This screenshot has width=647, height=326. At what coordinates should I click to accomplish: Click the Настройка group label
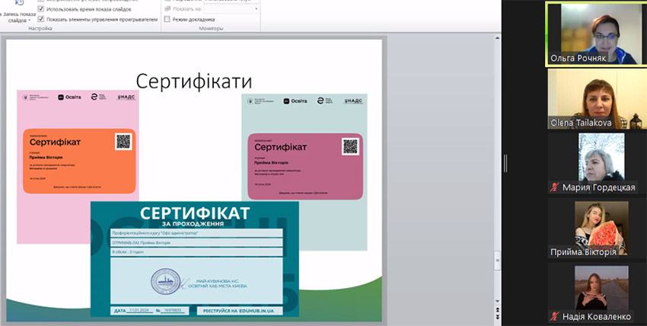(x=40, y=28)
